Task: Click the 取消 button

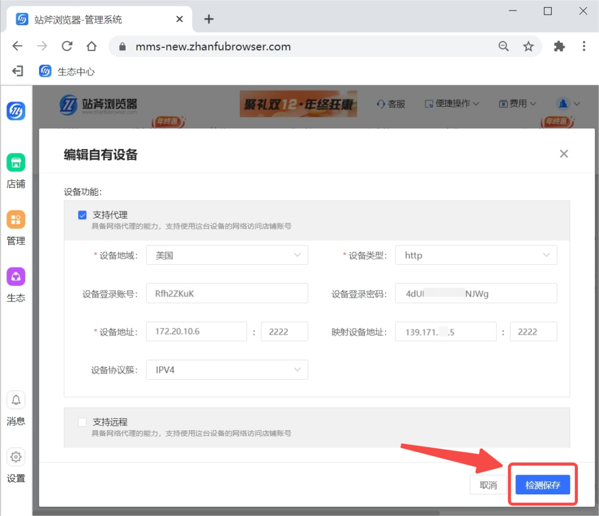Action: point(488,484)
